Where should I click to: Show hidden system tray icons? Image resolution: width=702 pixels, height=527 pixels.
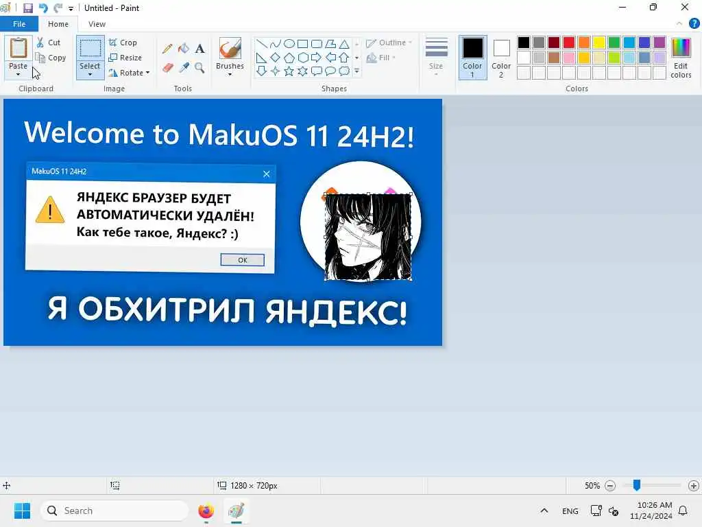[x=544, y=511]
